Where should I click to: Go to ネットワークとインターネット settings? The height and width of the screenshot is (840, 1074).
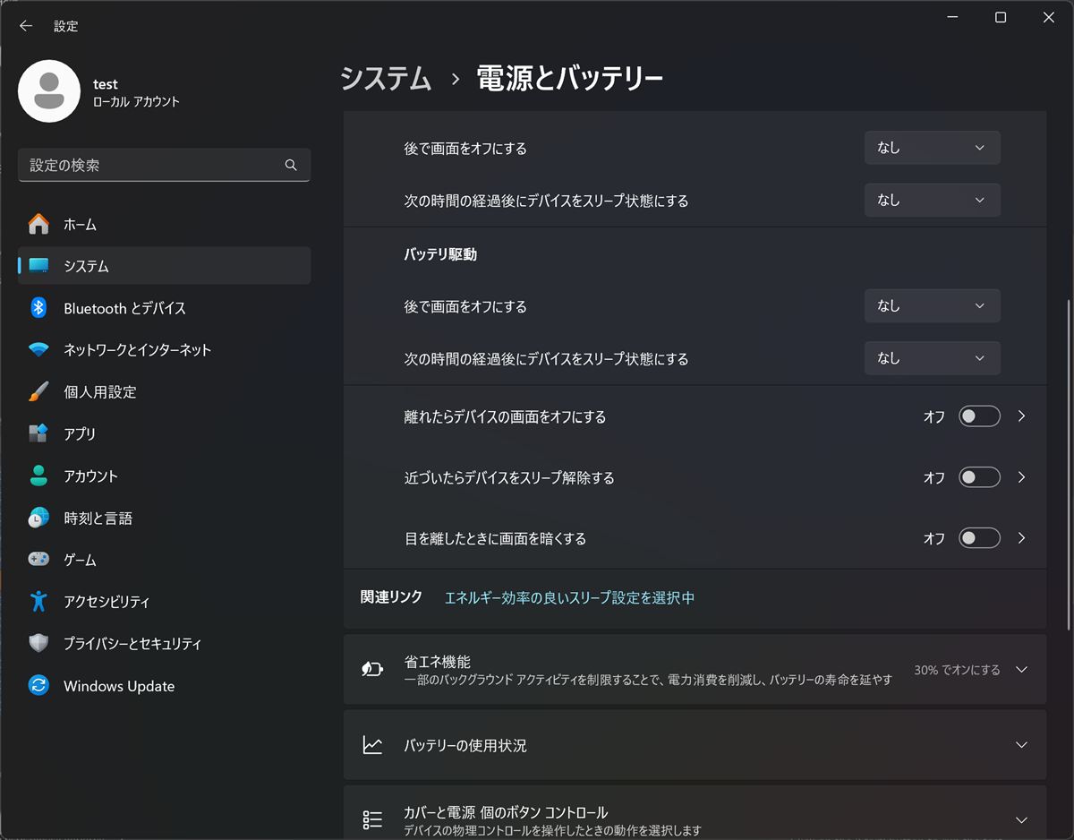point(165,350)
